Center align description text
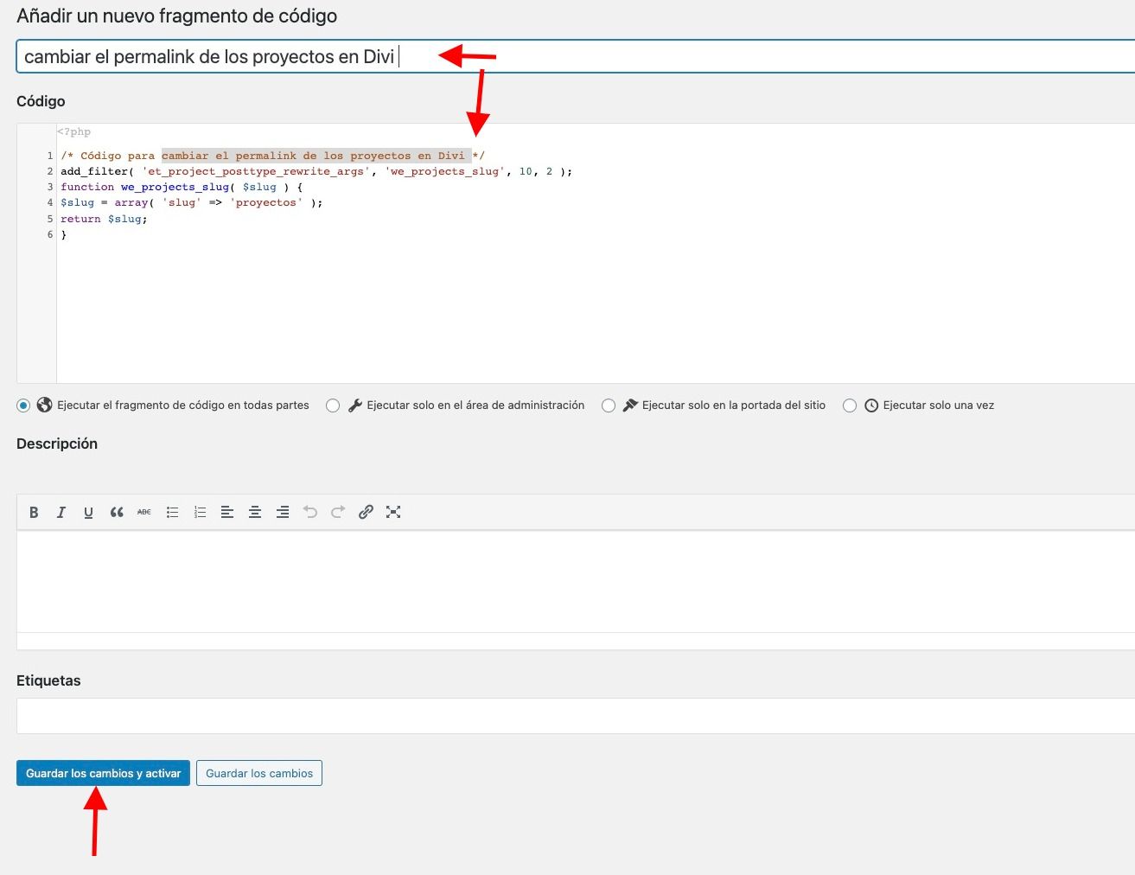1135x875 pixels. point(255,512)
